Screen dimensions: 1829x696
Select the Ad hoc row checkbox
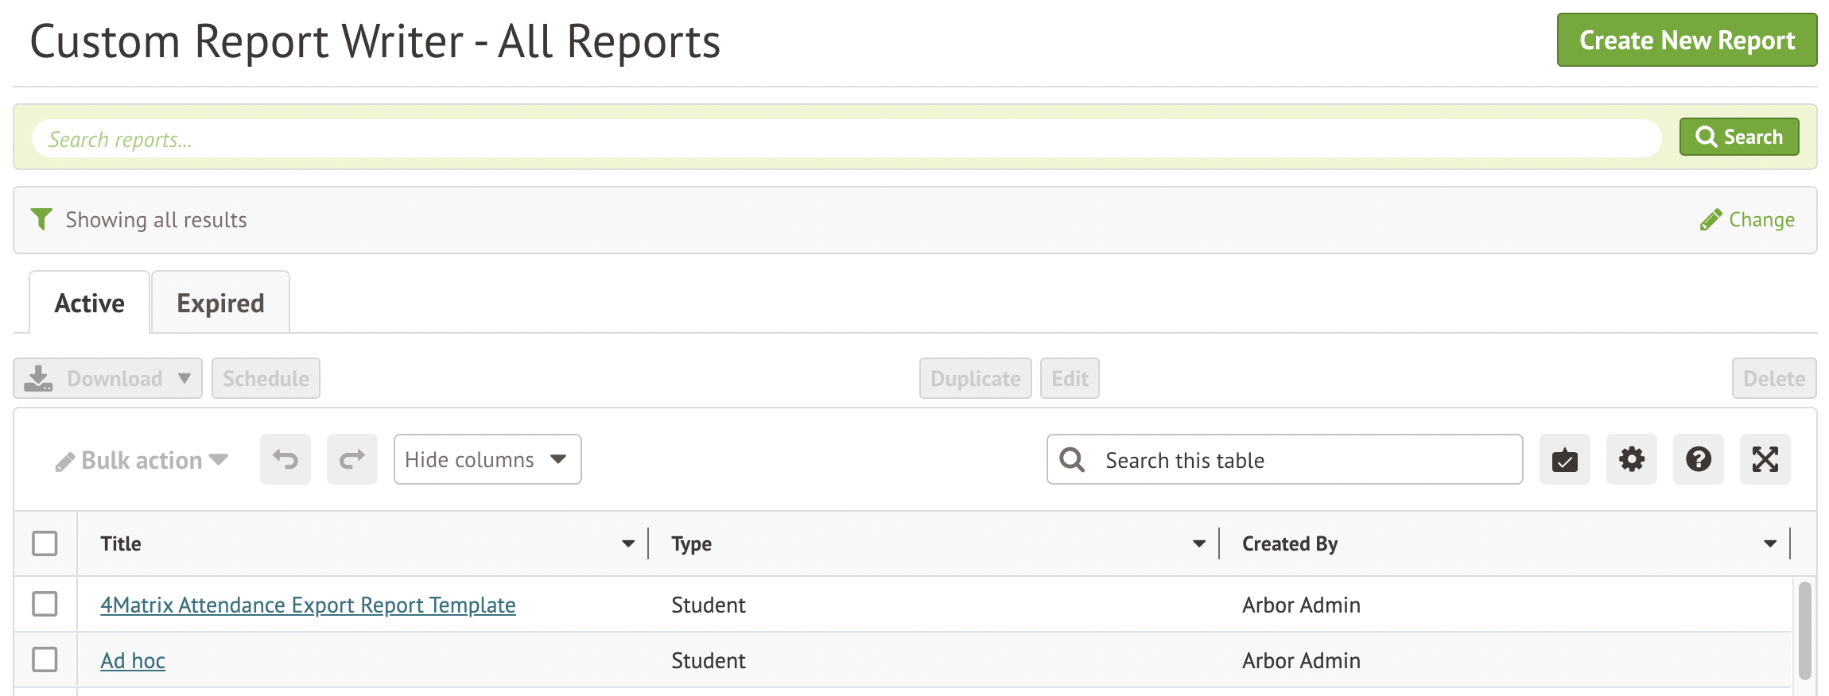click(45, 659)
